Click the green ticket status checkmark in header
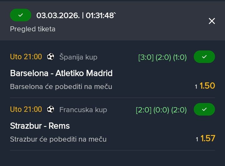 (x=21, y=15)
